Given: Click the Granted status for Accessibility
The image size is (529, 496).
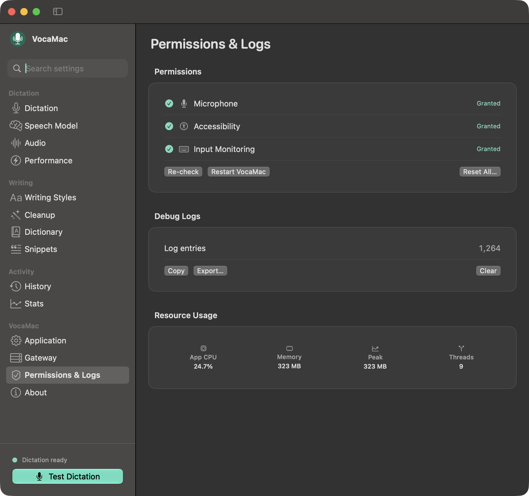Looking at the screenshot, I should (488, 126).
